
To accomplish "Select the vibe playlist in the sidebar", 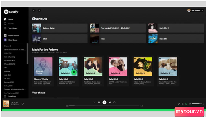I will [5, 68].
